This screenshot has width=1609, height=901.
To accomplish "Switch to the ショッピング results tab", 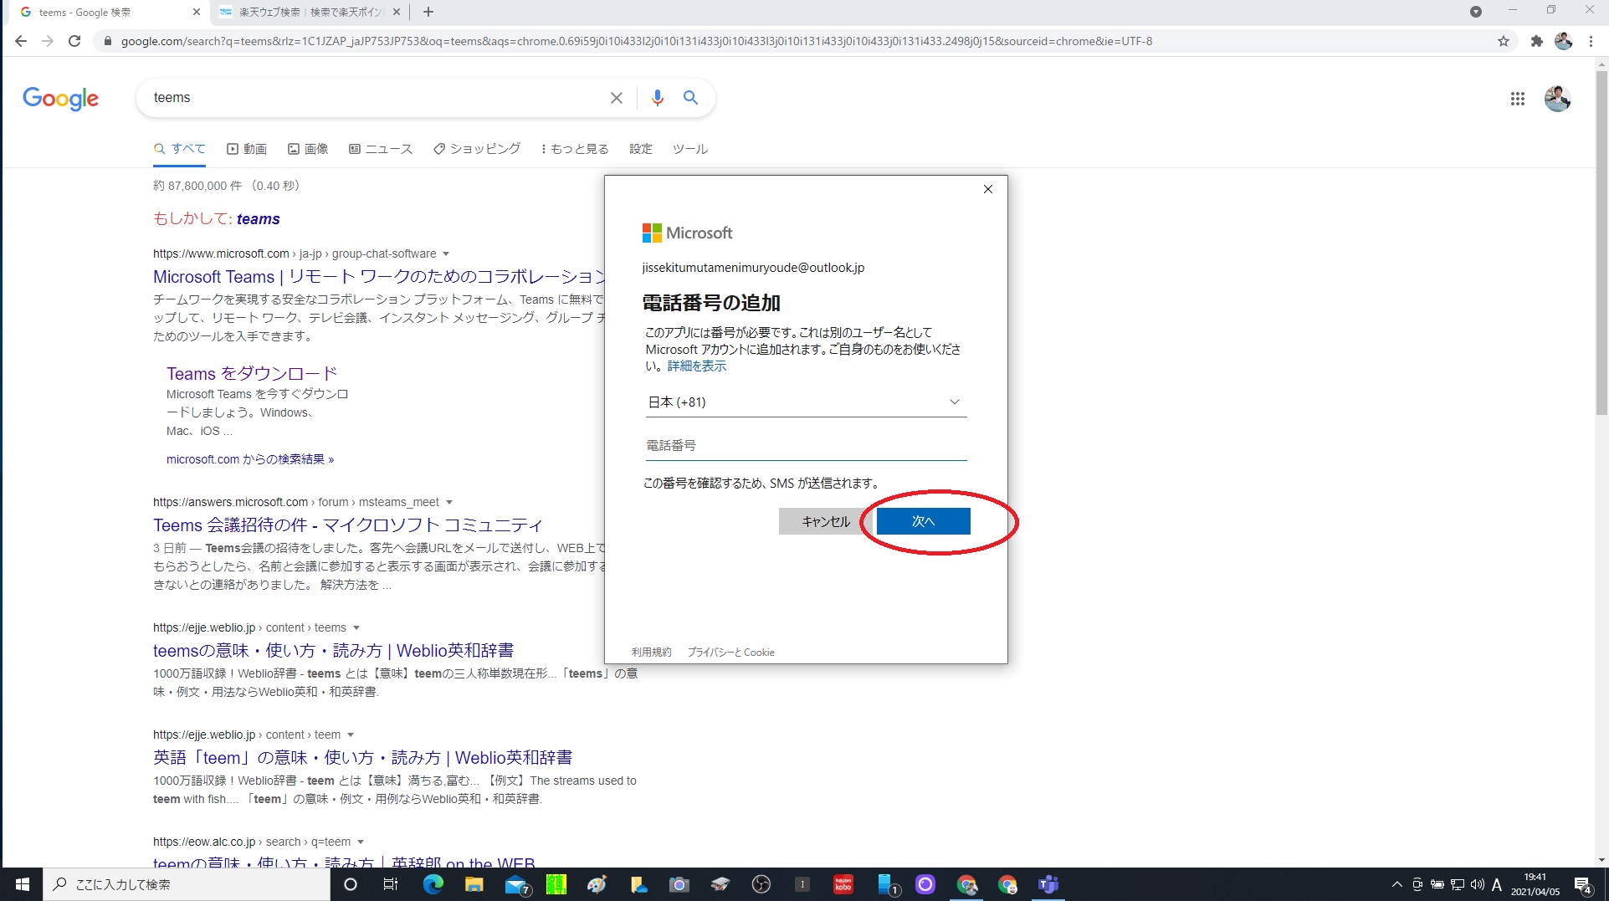I will click(x=477, y=149).
